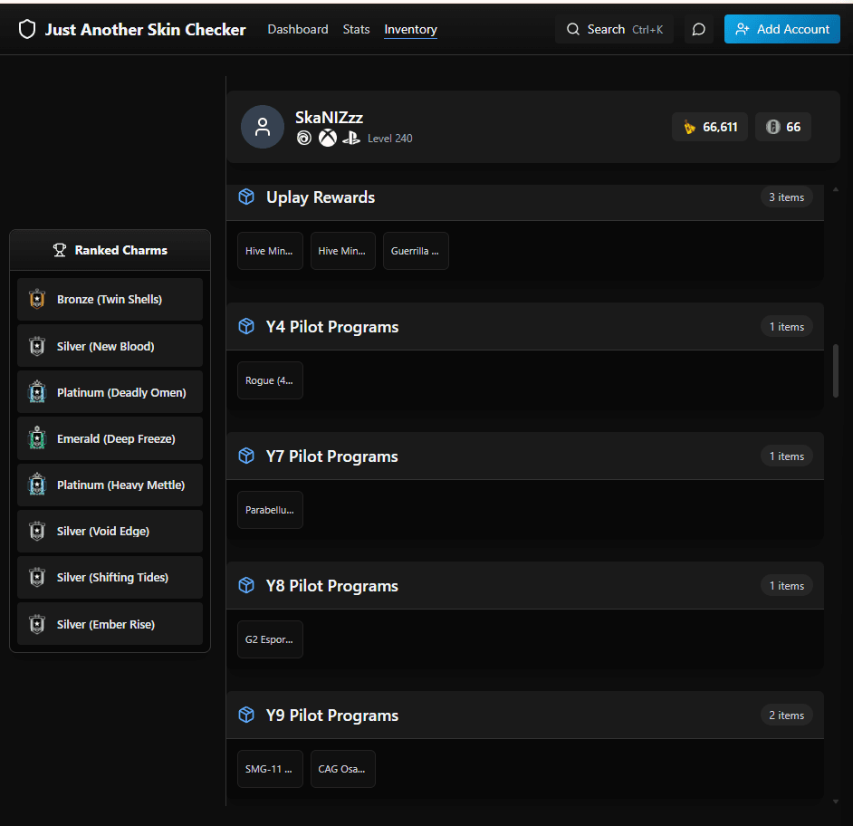Click the Ubisoft platform icon
Screen dimensions: 853x826
point(304,139)
